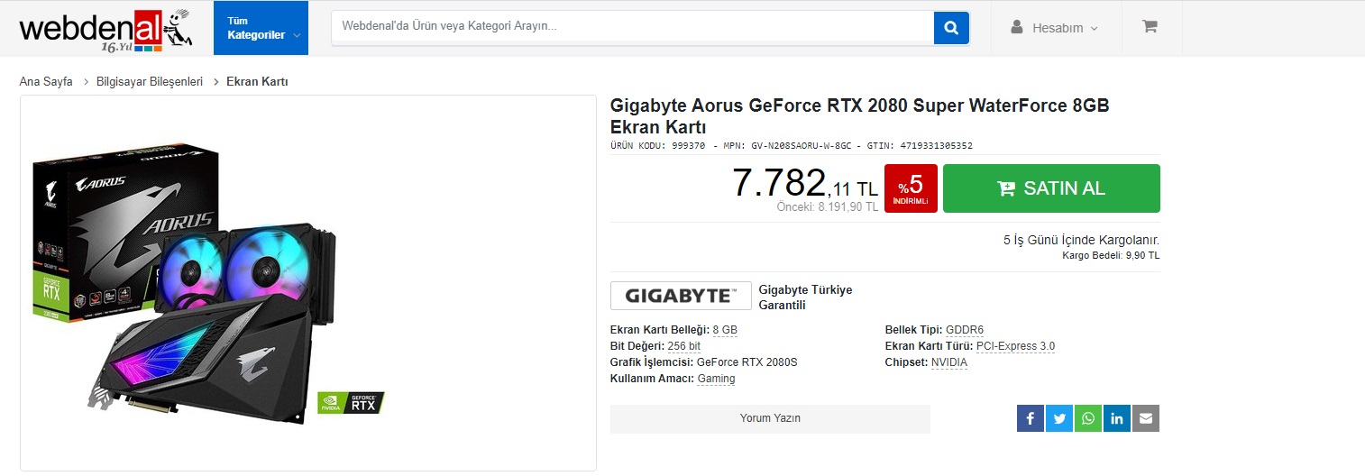Click the %5 İNDİRİMLİ discount badge
This screenshot has height=476, width=1365.
click(x=912, y=188)
